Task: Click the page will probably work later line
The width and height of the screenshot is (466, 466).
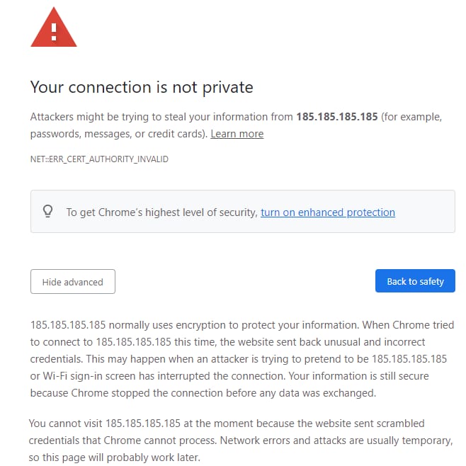Action: (115, 458)
